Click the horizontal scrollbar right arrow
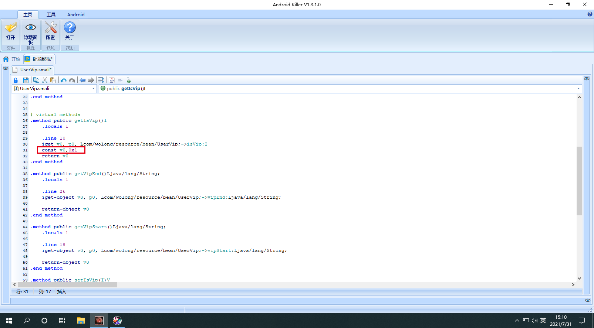 (x=573, y=284)
